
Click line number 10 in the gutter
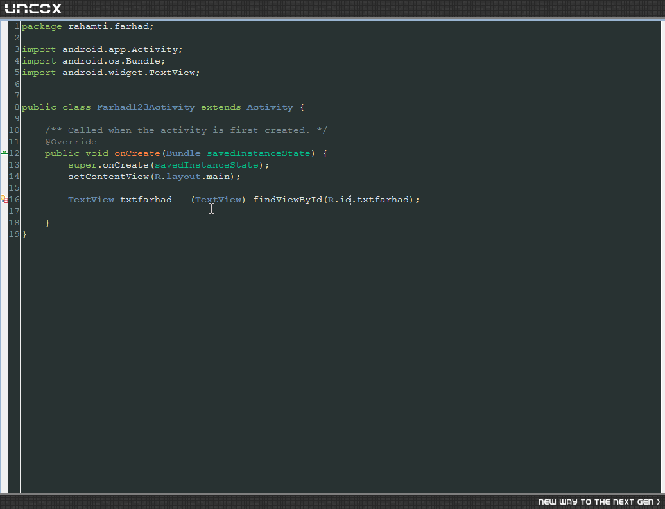click(x=14, y=130)
